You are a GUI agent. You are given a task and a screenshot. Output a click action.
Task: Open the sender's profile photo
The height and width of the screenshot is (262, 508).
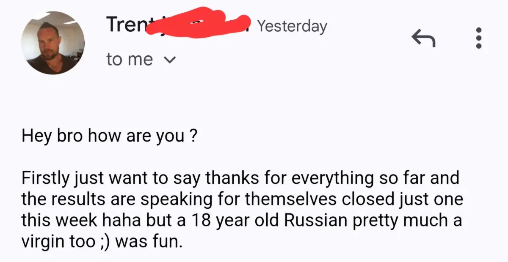pyautogui.click(x=53, y=43)
